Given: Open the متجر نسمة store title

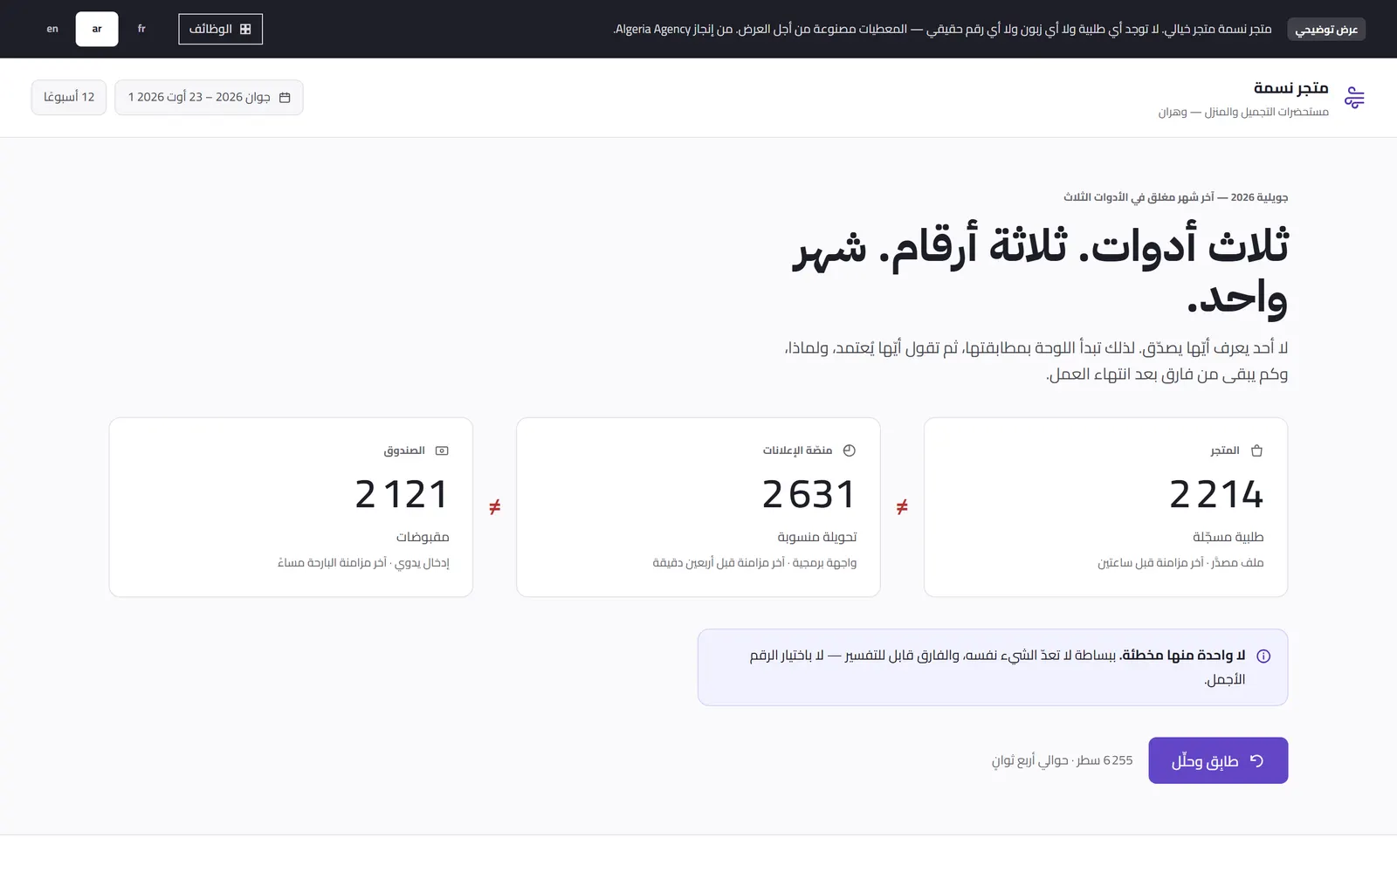Looking at the screenshot, I should [x=1290, y=87].
